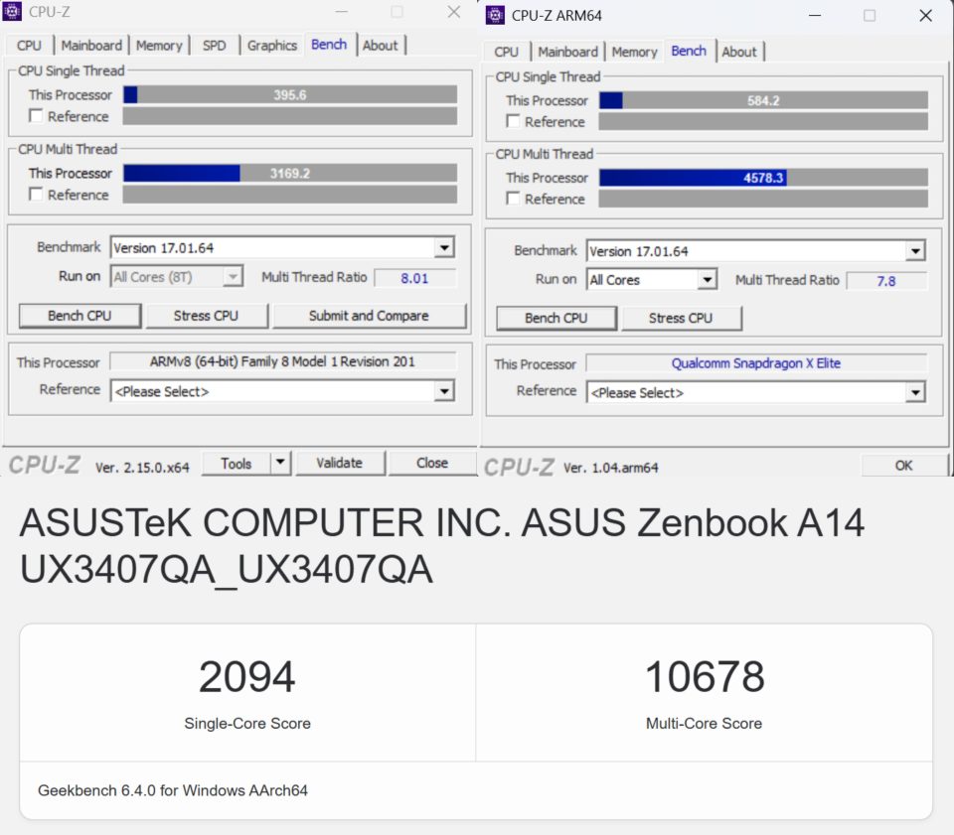Viewport: 954px width, 835px height.
Task: Expand the Tools button dropdown arrow
Action: (x=280, y=463)
